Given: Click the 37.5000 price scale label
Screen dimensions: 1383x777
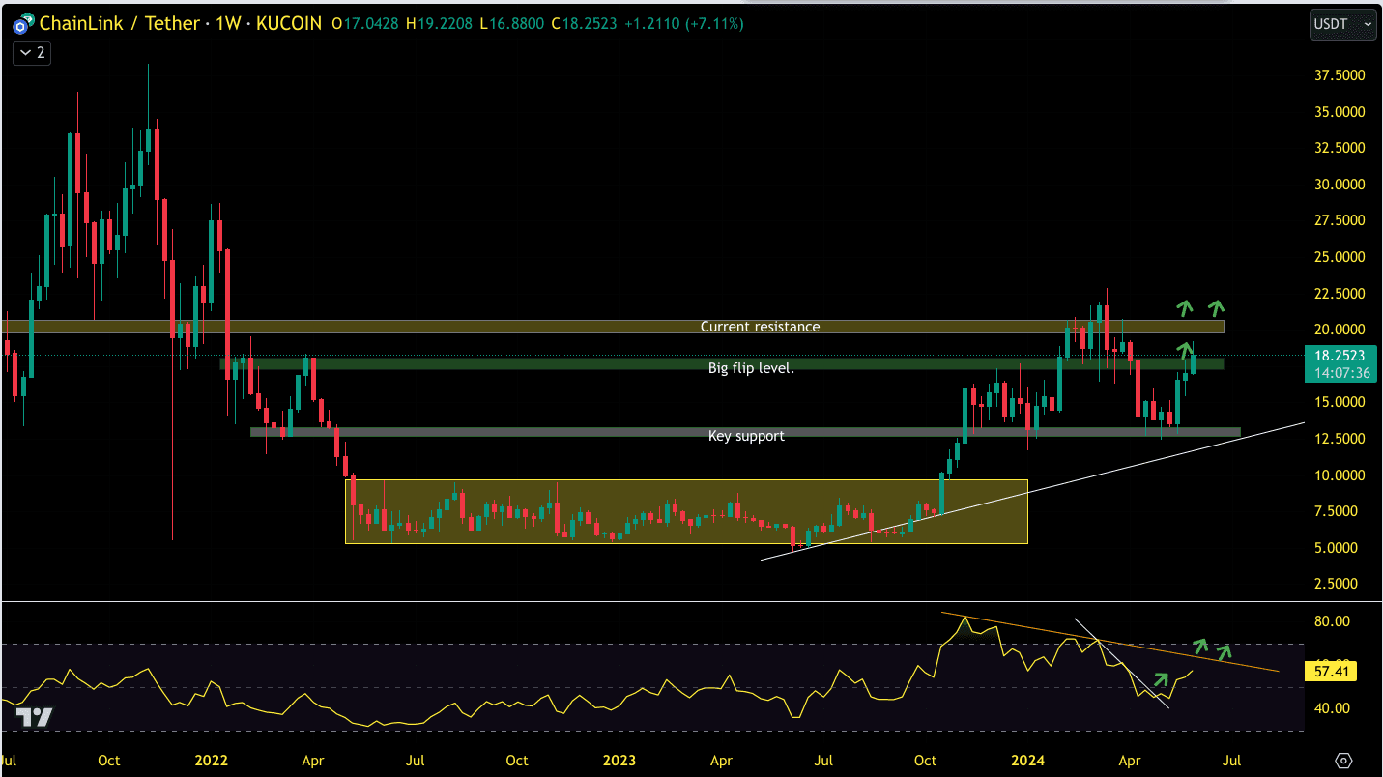Looking at the screenshot, I should point(1338,75).
